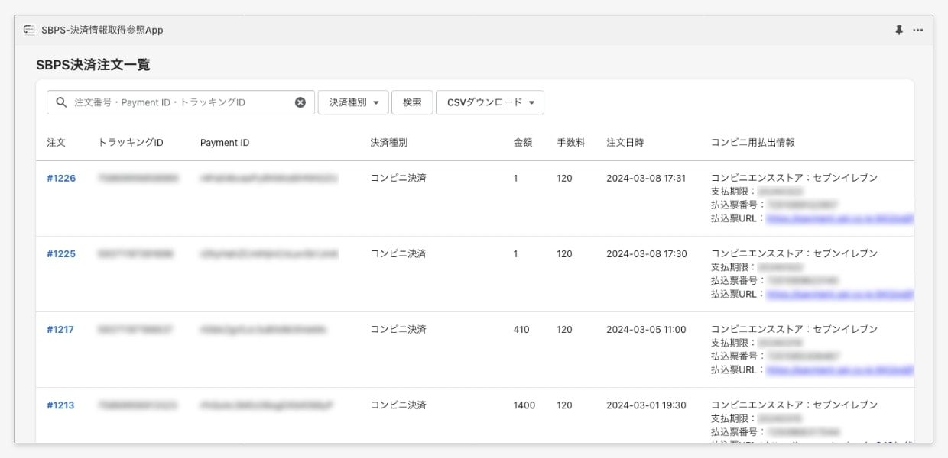Click コンビニ決済 in order #1226 row
948x458 pixels.
(398, 178)
